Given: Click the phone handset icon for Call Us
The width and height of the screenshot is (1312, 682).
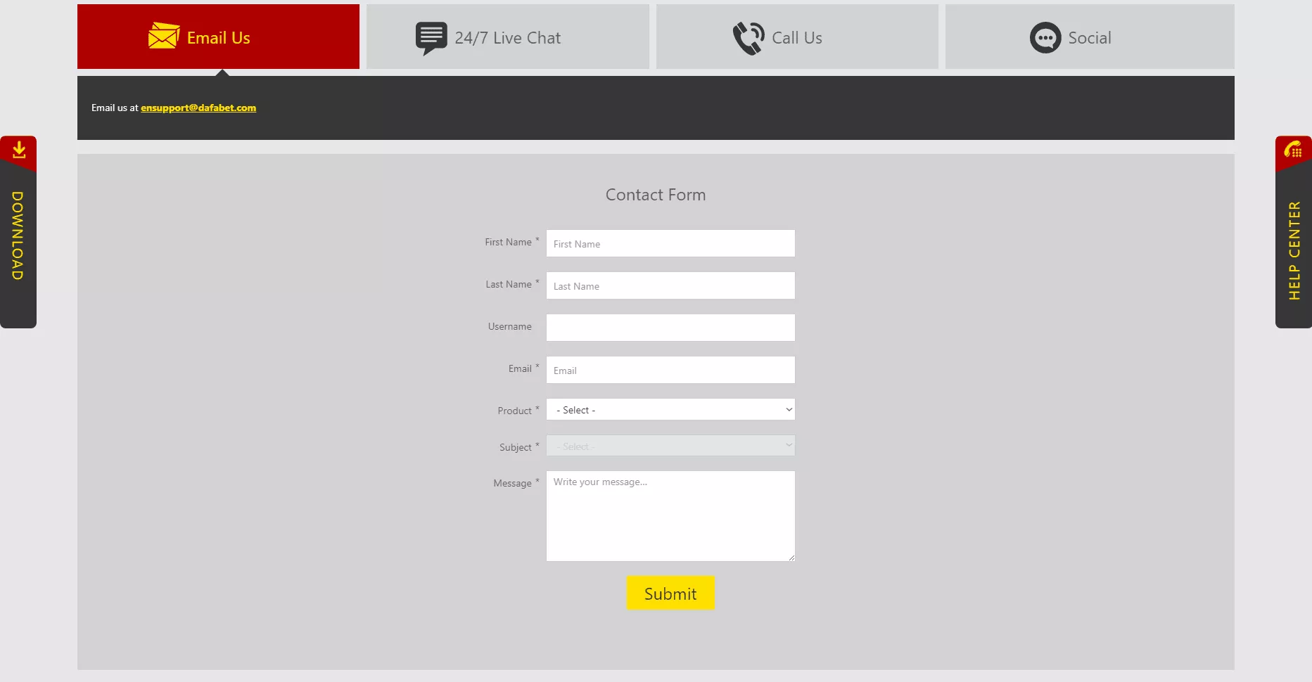Looking at the screenshot, I should tap(748, 38).
